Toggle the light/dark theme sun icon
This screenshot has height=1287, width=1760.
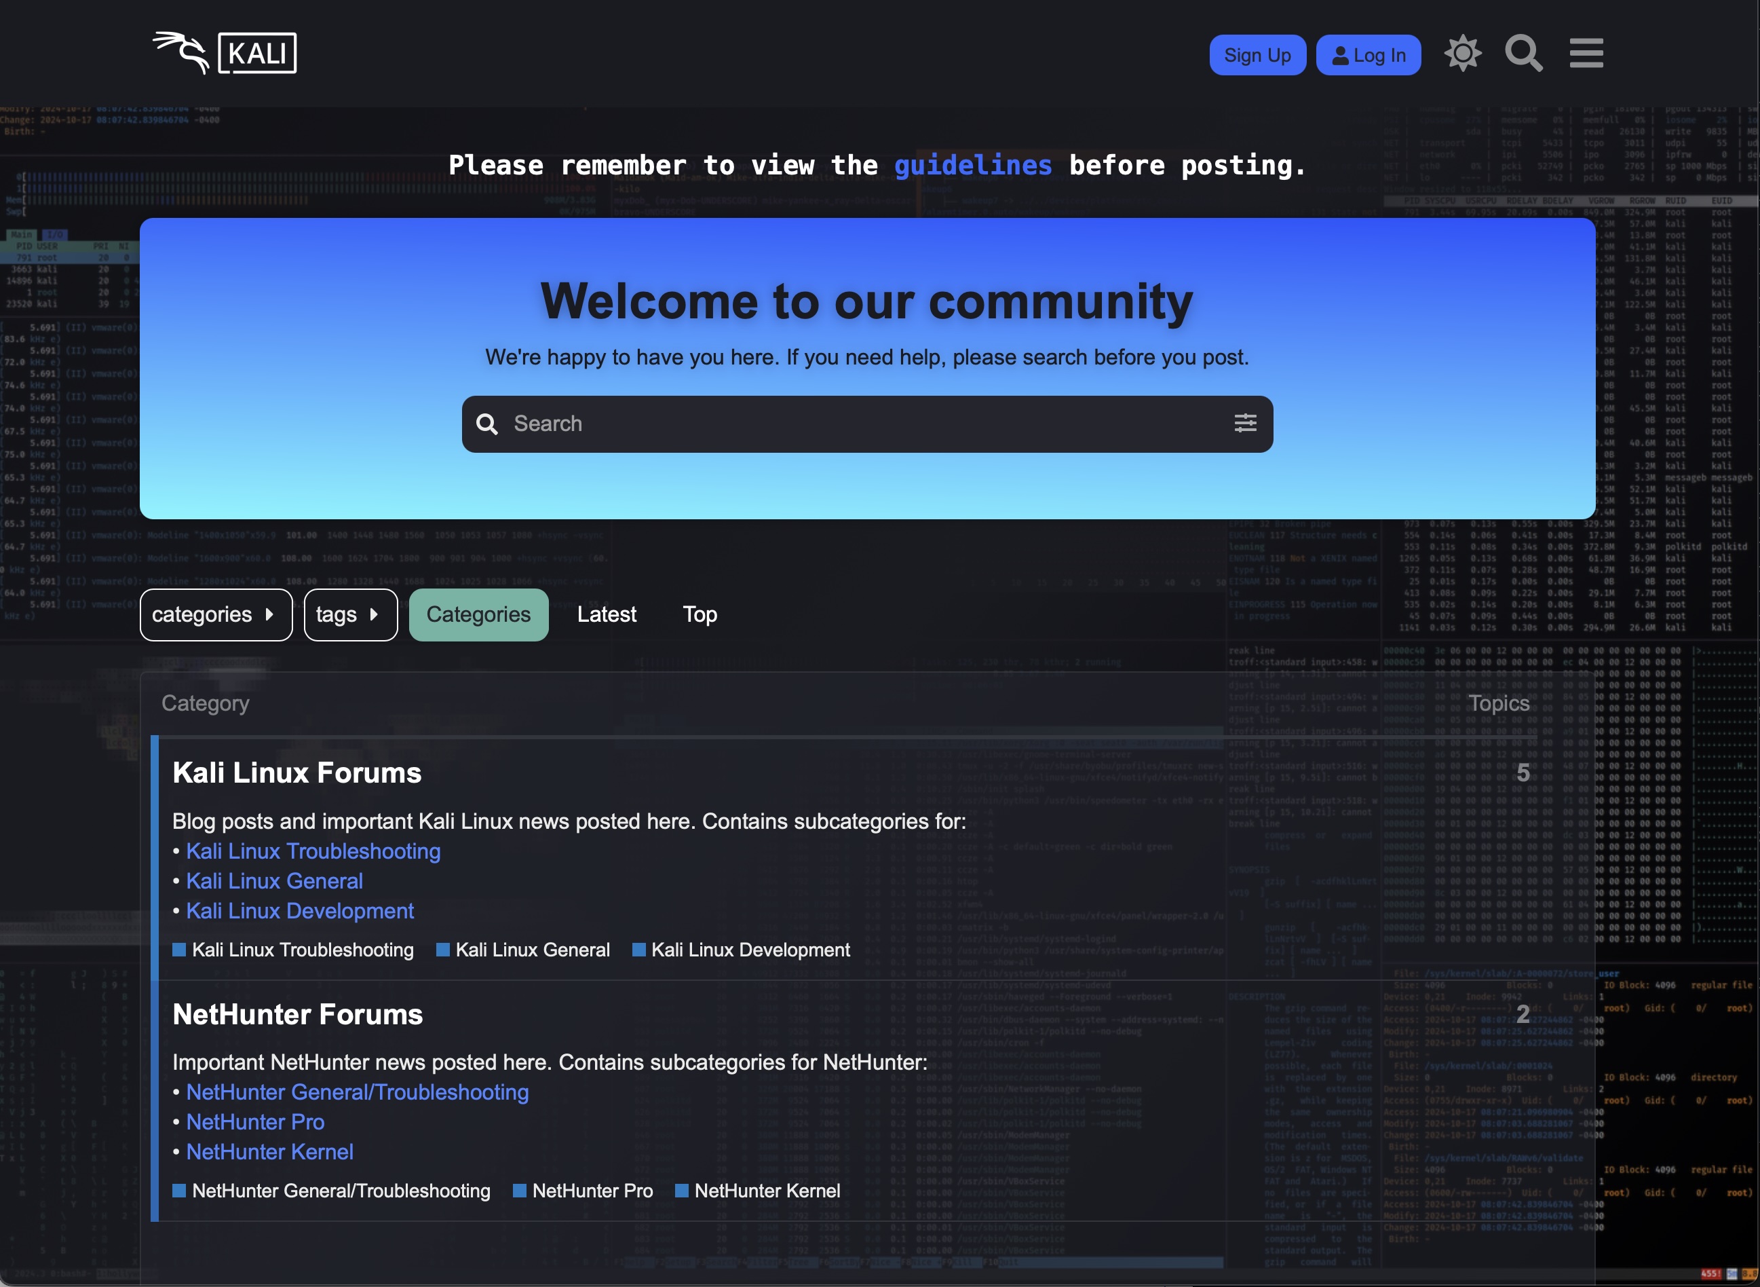click(1463, 54)
